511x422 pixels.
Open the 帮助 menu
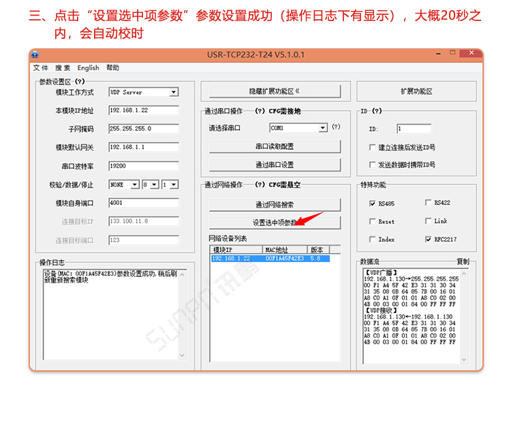(x=112, y=68)
